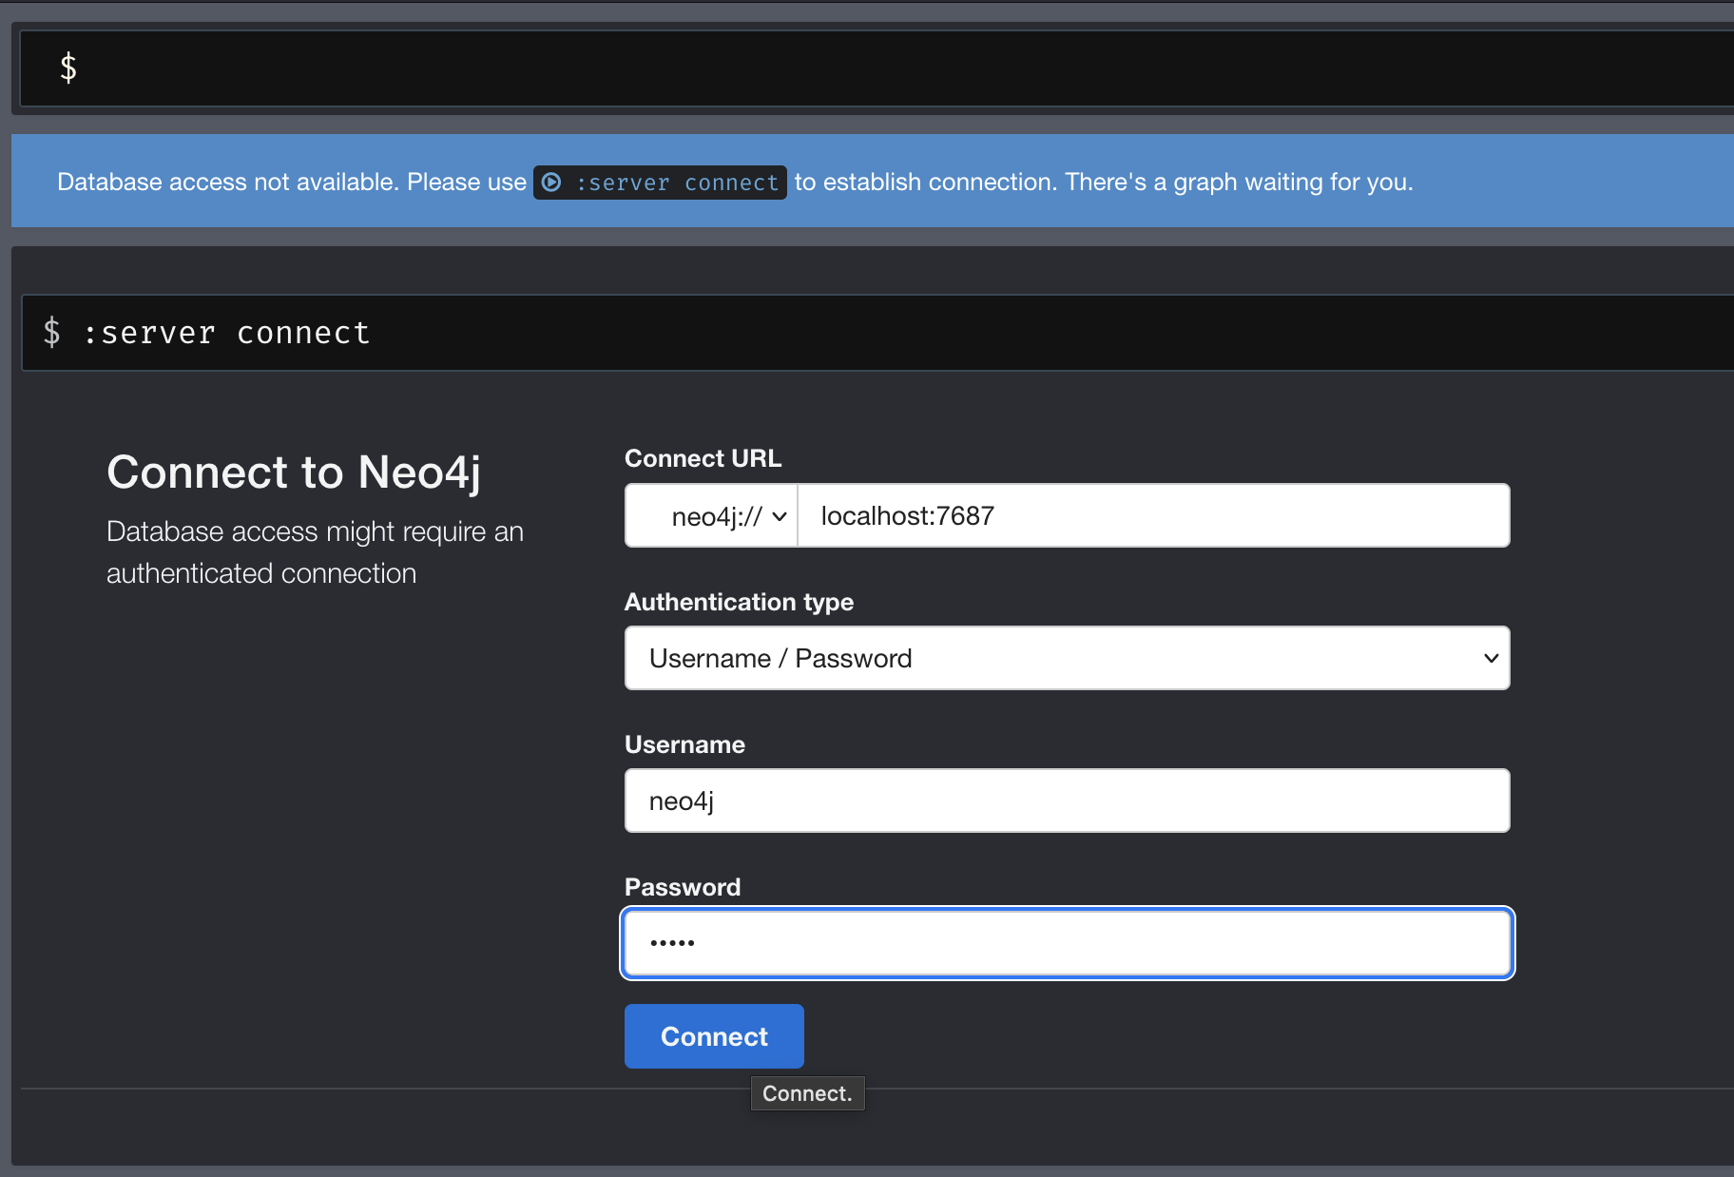
Task: Click the :server connect text in the notification
Action: (x=678, y=182)
